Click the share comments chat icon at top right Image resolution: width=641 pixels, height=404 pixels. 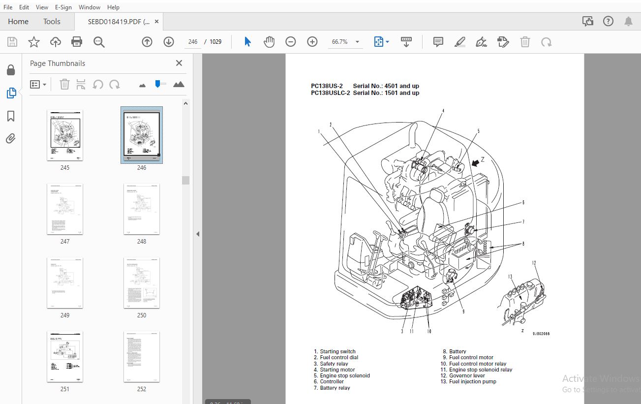(587, 21)
